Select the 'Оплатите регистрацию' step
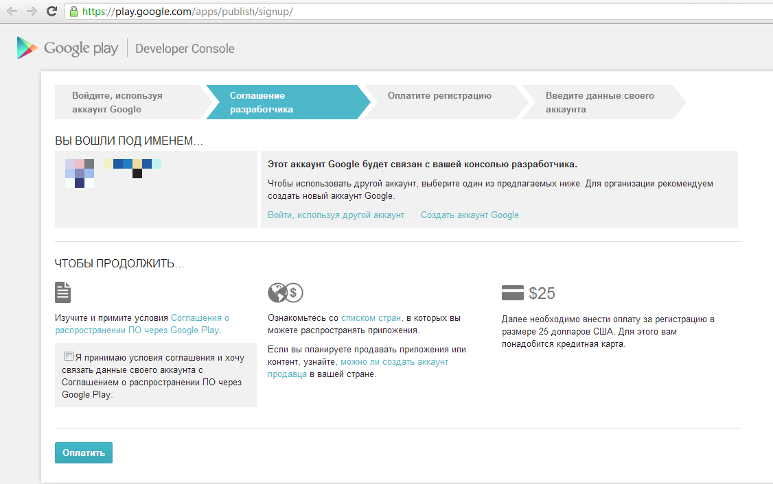 point(445,102)
